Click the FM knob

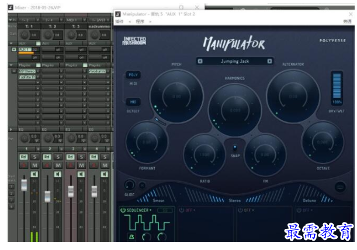point(265,155)
